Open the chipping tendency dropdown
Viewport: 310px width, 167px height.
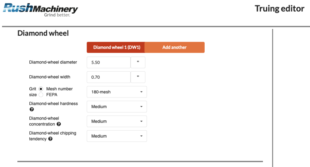coord(117,136)
